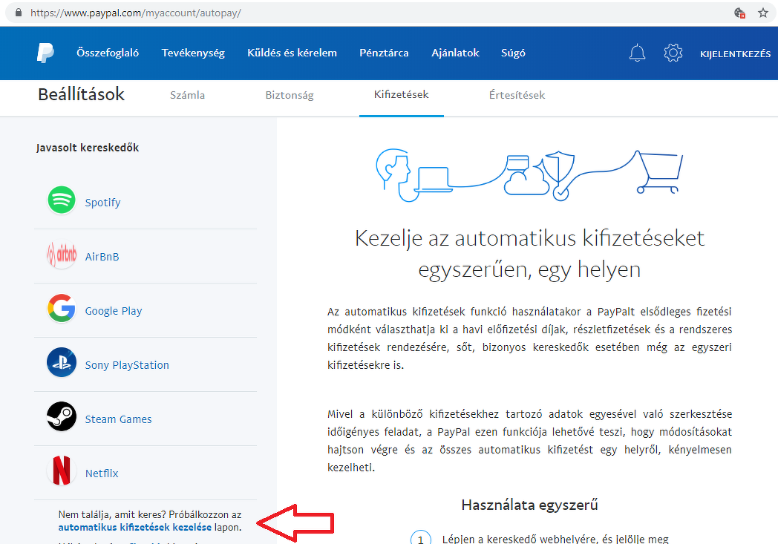Click the Spotify logo icon
The width and height of the screenshot is (778, 544).
point(62,200)
